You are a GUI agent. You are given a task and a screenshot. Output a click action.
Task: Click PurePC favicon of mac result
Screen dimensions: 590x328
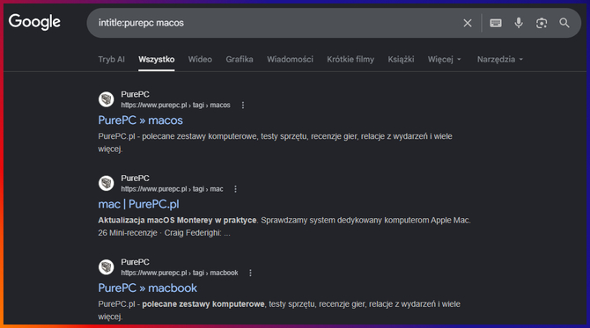106,183
